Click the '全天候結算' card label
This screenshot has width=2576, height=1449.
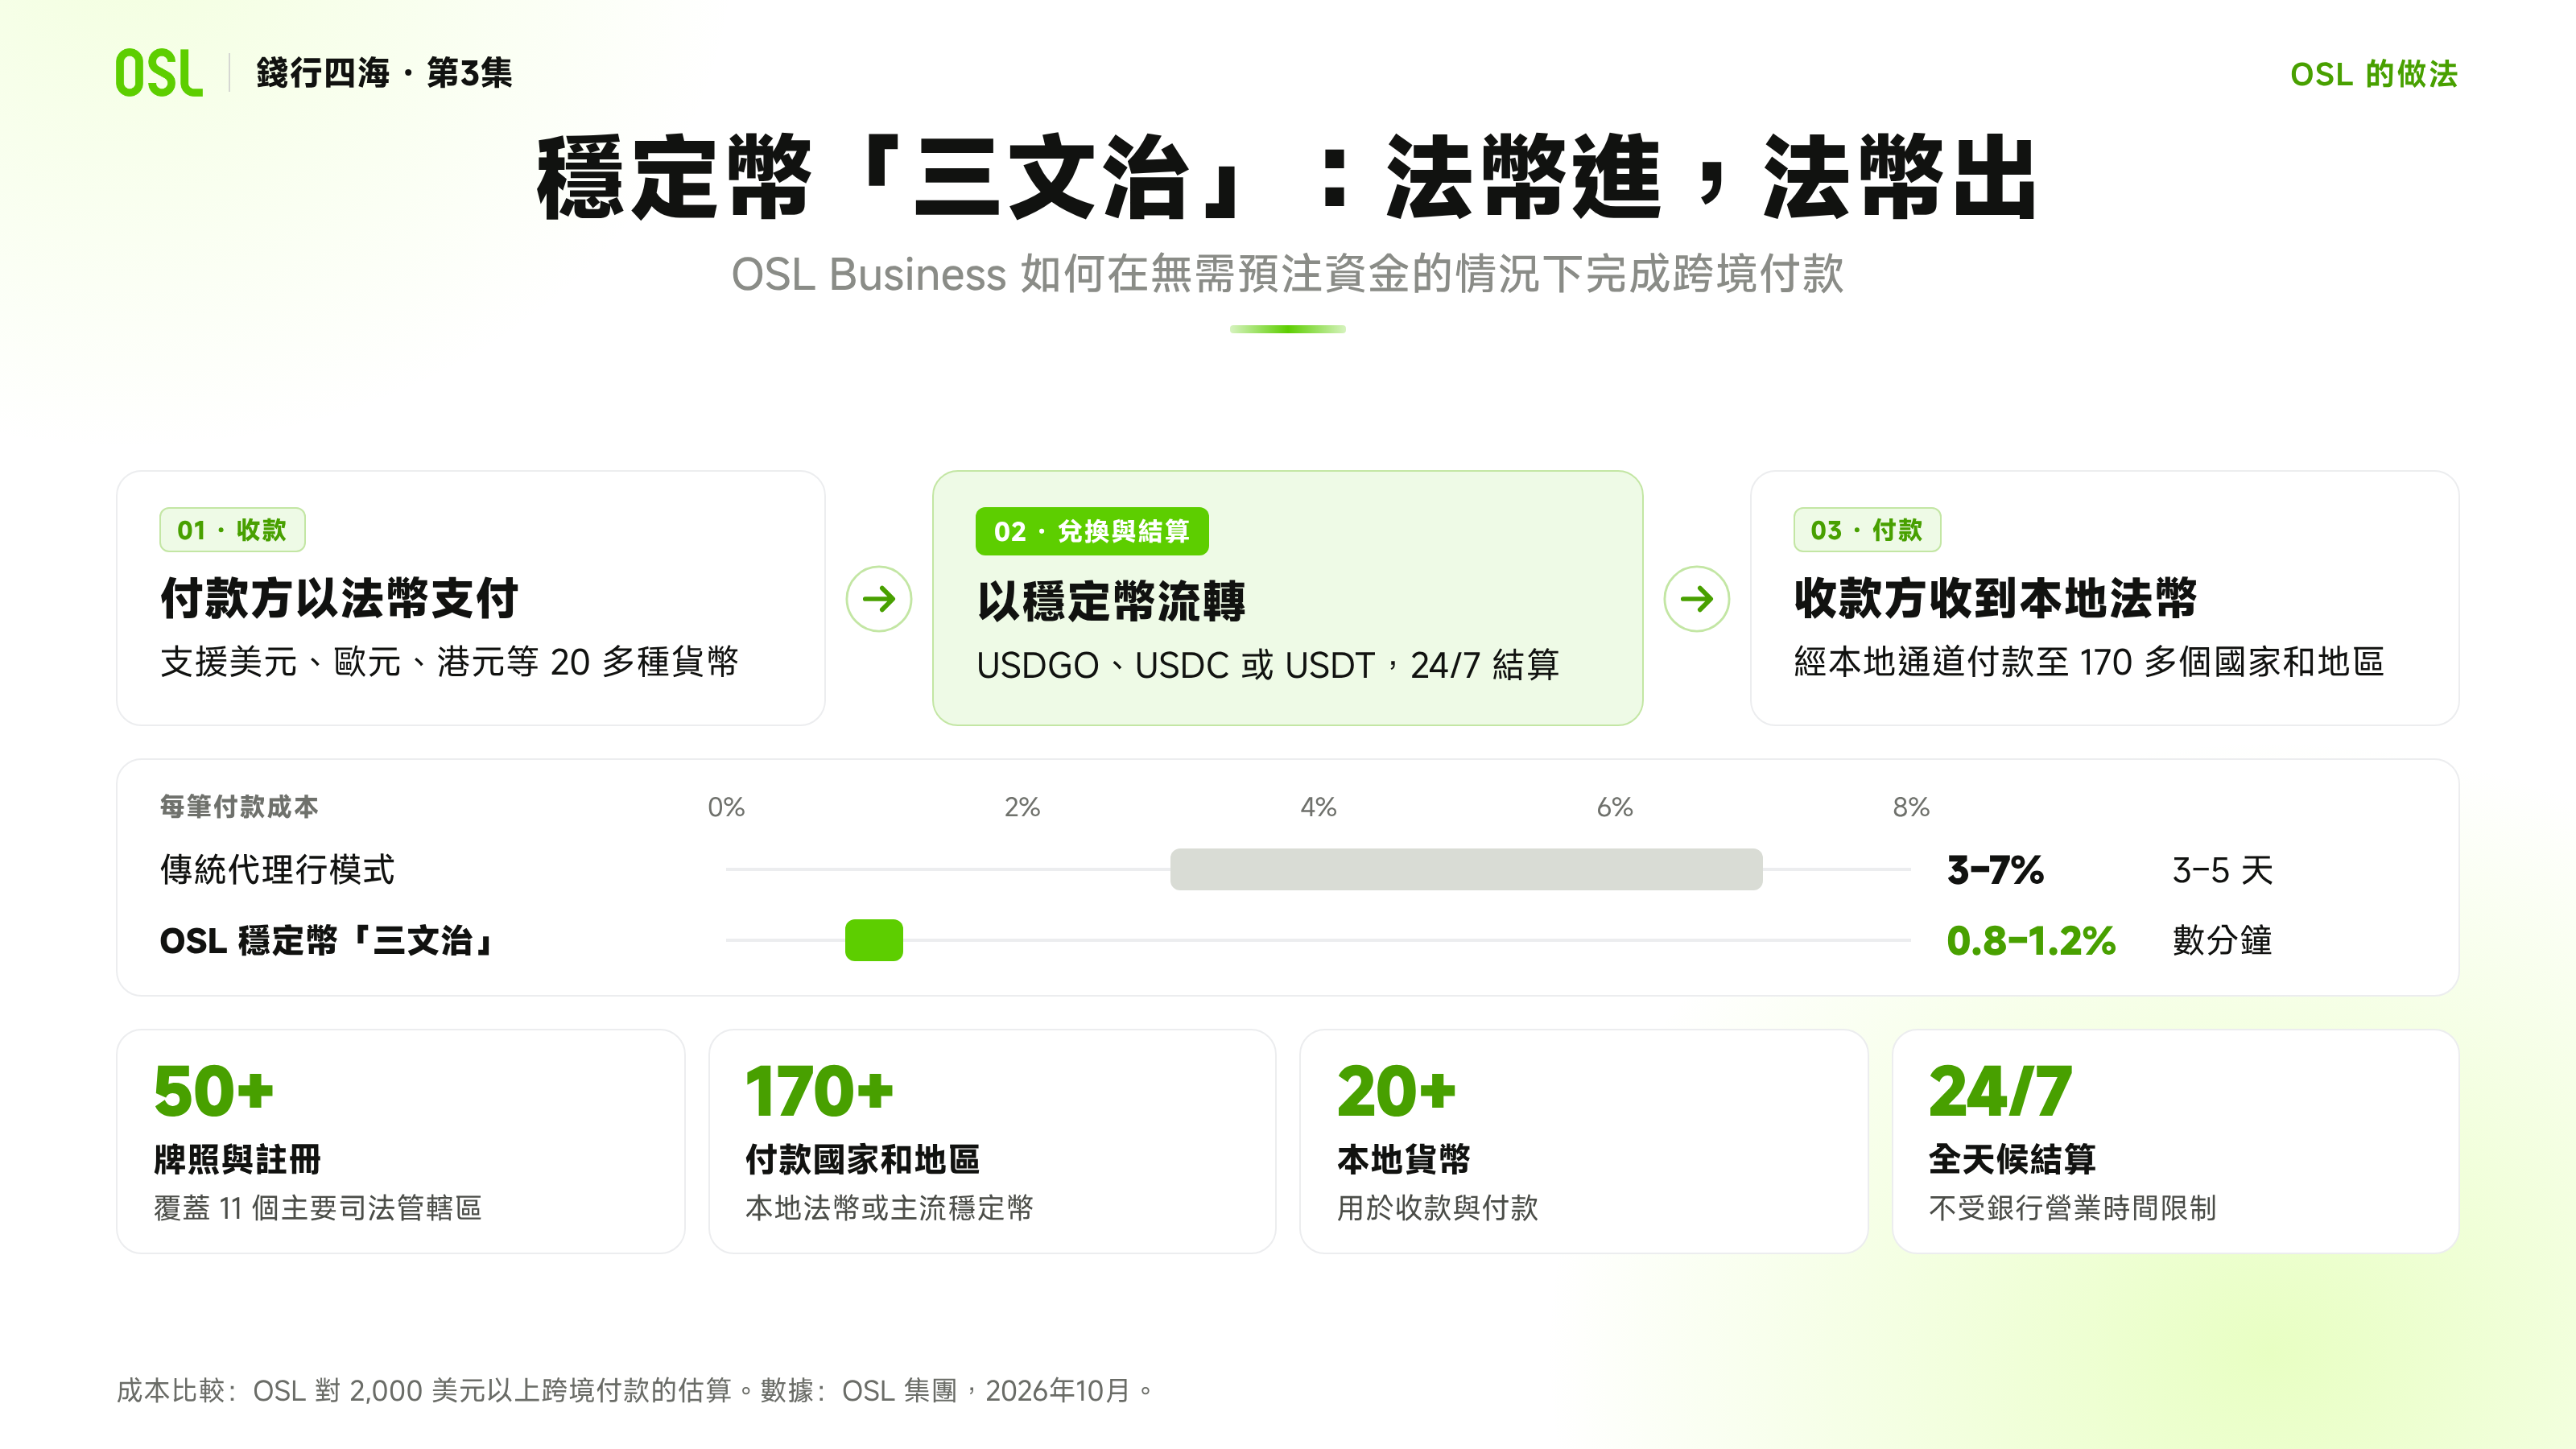[x=2012, y=1159]
